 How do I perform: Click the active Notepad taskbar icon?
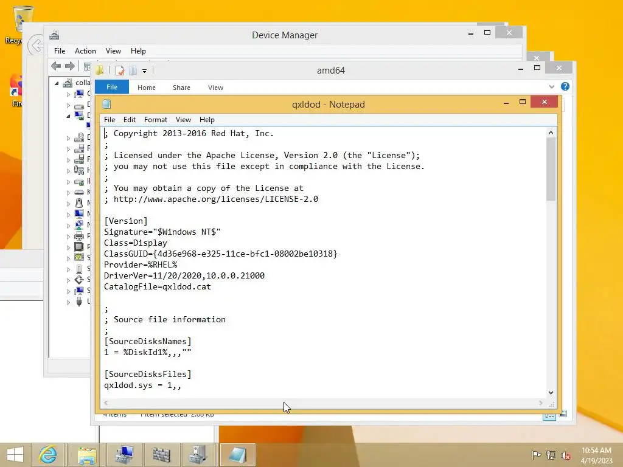237,455
